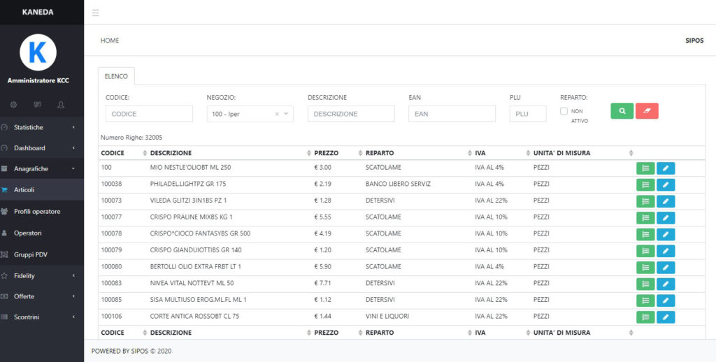Enable the NON ATTIVO checkbox

[x=564, y=111]
